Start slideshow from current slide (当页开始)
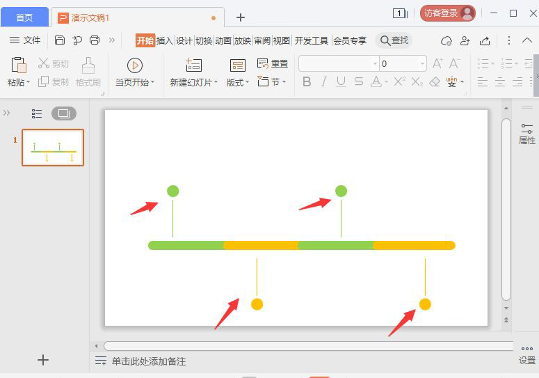The width and height of the screenshot is (539, 378). [135, 65]
